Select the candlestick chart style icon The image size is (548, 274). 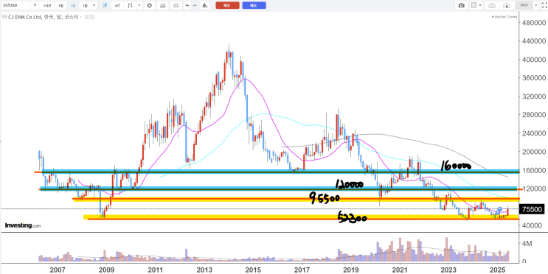point(105,5)
